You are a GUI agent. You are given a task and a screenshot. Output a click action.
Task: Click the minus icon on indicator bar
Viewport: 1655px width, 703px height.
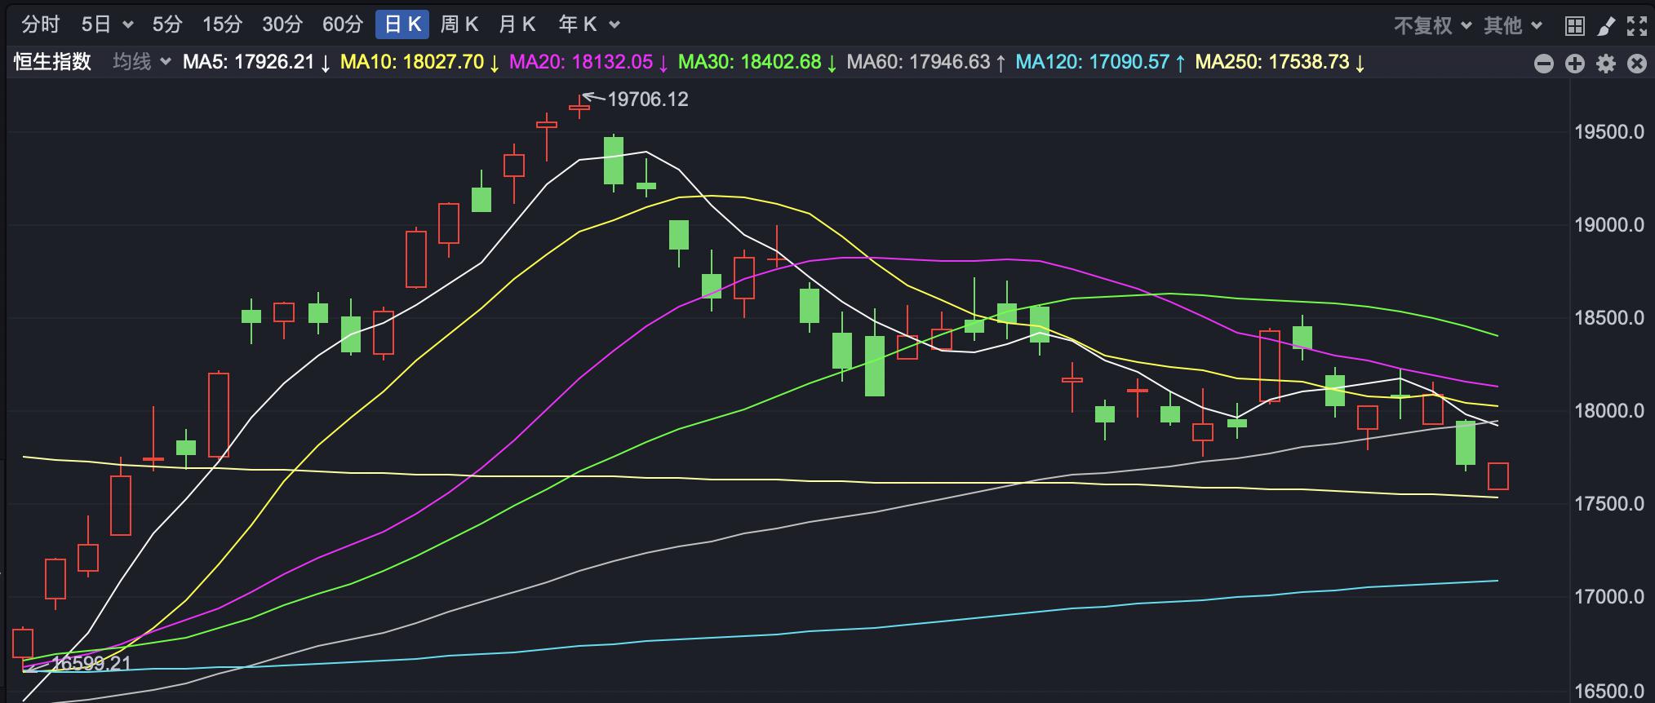click(1543, 64)
